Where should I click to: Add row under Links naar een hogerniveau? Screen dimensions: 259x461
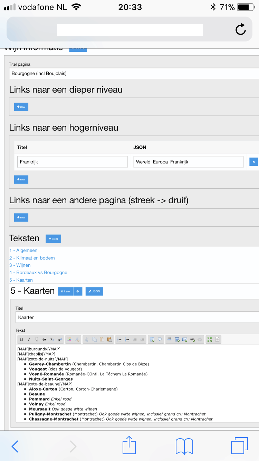[x=21, y=179]
